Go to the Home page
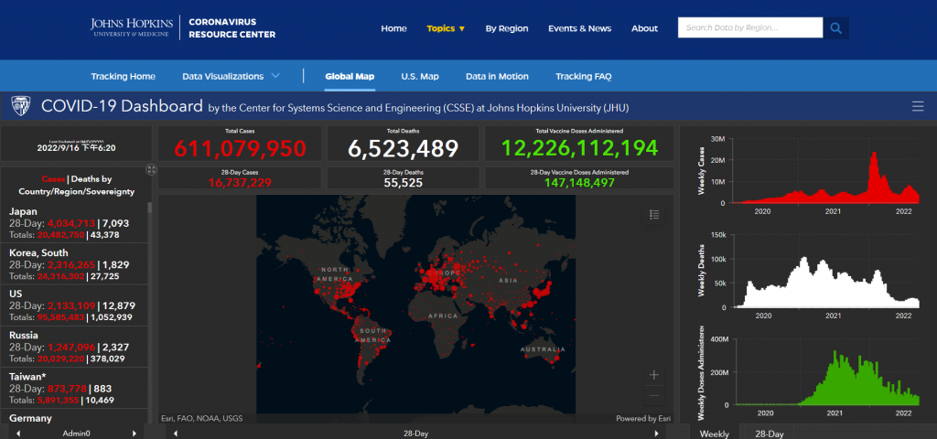Image resolution: width=937 pixels, height=439 pixels. 393,28
